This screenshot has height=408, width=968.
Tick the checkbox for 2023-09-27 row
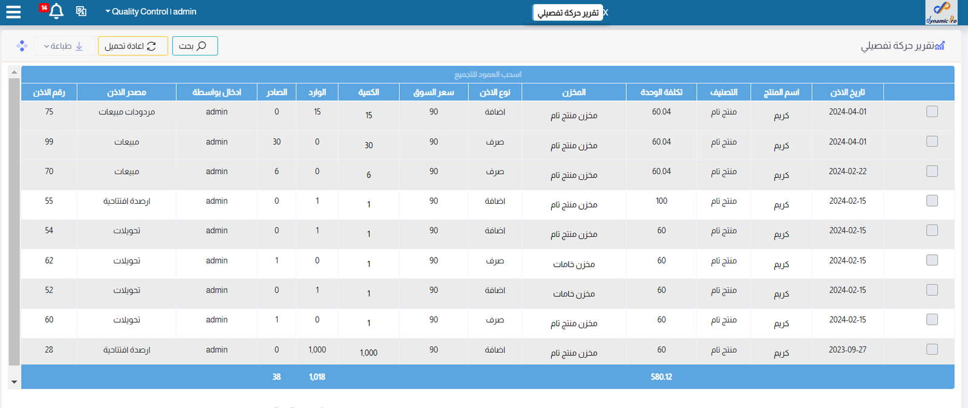pyautogui.click(x=932, y=349)
